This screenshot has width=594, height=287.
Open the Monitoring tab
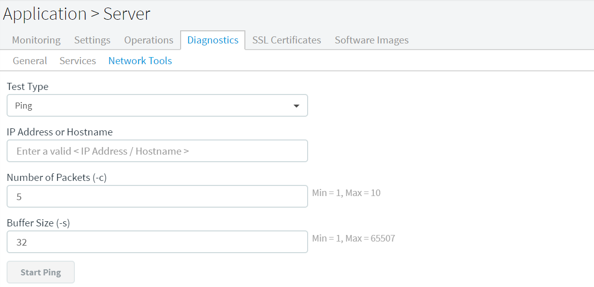click(x=36, y=40)
